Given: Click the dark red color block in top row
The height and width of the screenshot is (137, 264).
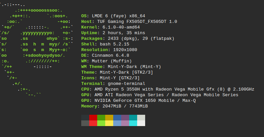Looking at the screenshot, I should [x=93, y=117].
